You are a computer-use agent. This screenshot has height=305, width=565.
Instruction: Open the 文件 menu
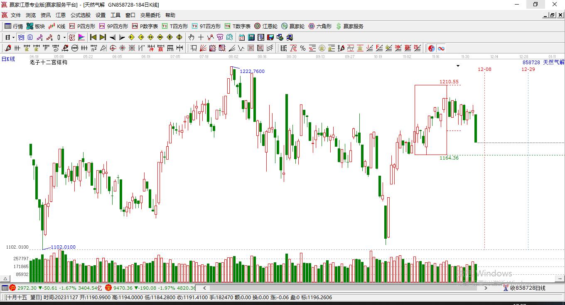tap(15, 15)
